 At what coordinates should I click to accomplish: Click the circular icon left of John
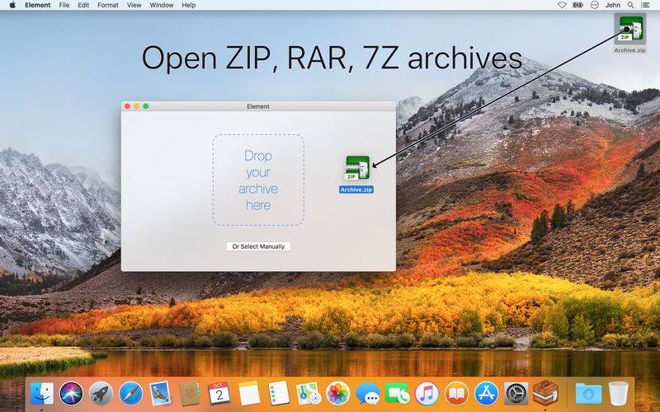pyautogui.click(x=594, y=5)
